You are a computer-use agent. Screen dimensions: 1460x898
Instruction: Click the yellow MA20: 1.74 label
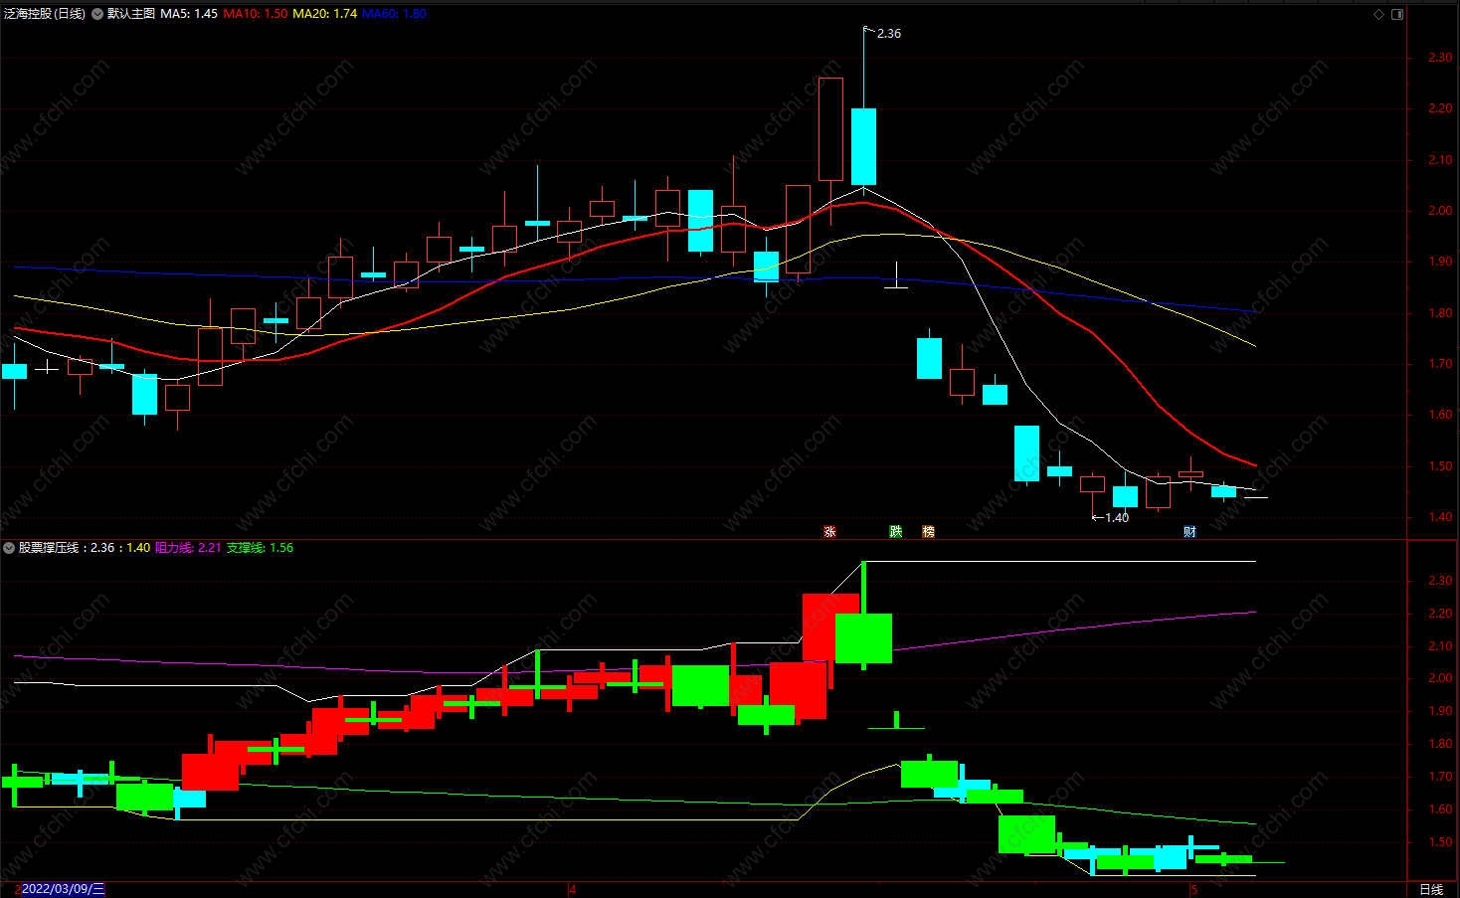pos(325,14)
